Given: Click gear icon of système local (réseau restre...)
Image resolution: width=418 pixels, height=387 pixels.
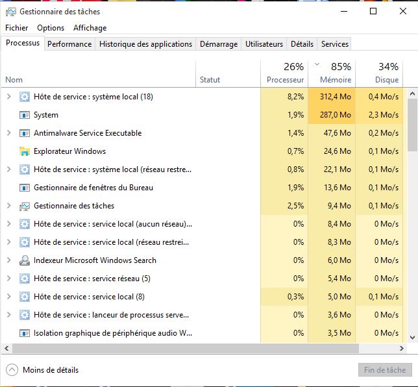Looking at the screenshot, I should (25, 169).
